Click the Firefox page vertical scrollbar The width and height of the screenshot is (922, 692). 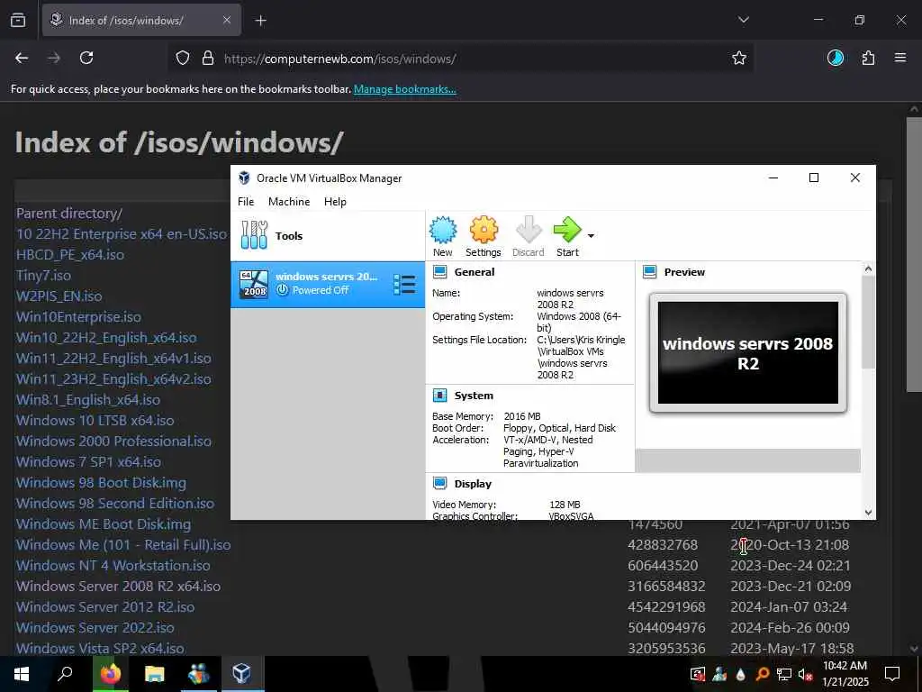[x=914, y=253]
